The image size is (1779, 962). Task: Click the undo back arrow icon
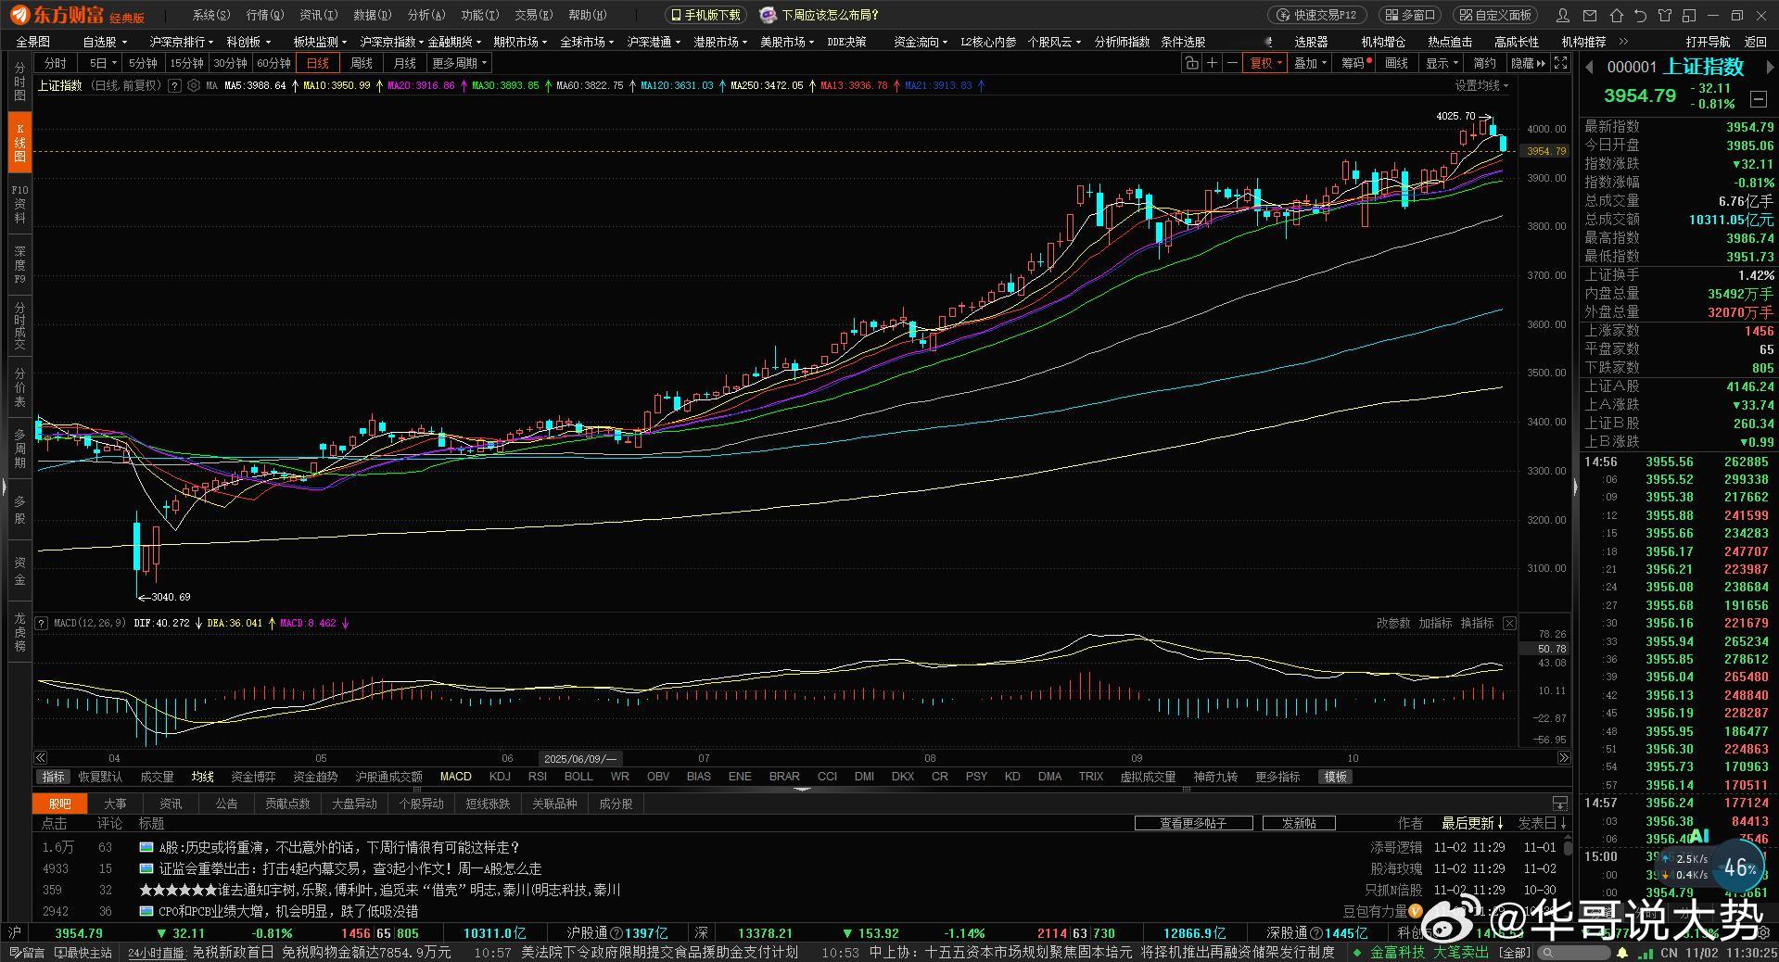point(1641,16)
